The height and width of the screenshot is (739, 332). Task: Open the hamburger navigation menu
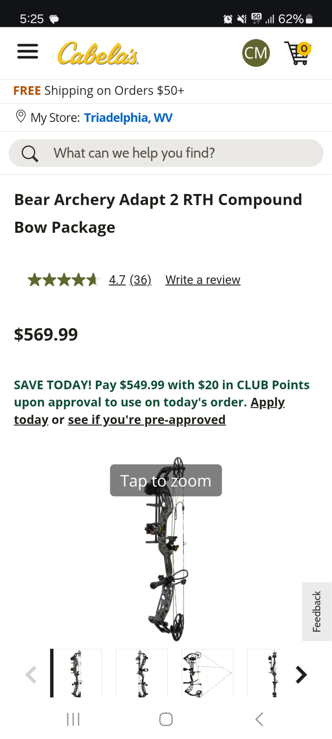pos(28,51)
